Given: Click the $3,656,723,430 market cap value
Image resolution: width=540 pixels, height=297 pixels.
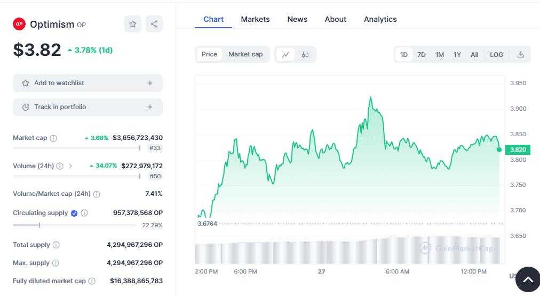Looking at the screenshot, I should click(x=138, y=138).
